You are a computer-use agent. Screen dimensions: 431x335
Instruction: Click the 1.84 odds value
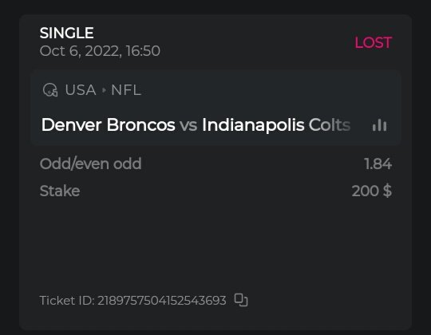[x=378, y=164]
